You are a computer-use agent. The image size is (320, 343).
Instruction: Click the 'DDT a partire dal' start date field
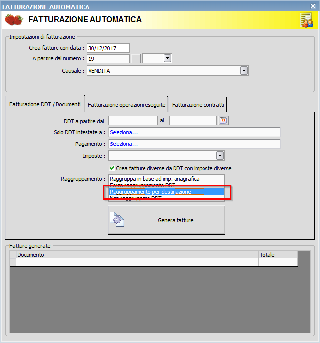(133, 121)
